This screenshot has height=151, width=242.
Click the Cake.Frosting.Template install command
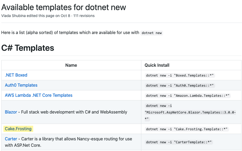(x=187, y=129)
